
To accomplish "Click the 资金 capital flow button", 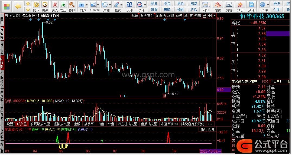I will pyautogui.click(x=167, y=4).
